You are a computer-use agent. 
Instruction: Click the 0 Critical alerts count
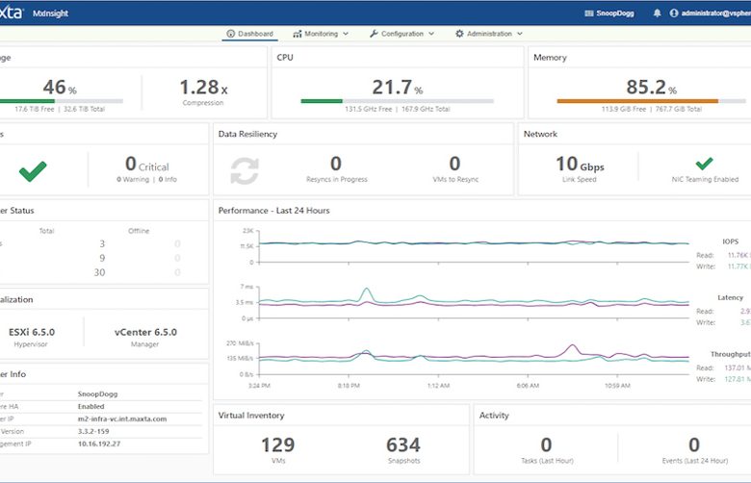[x=147, y=165]
